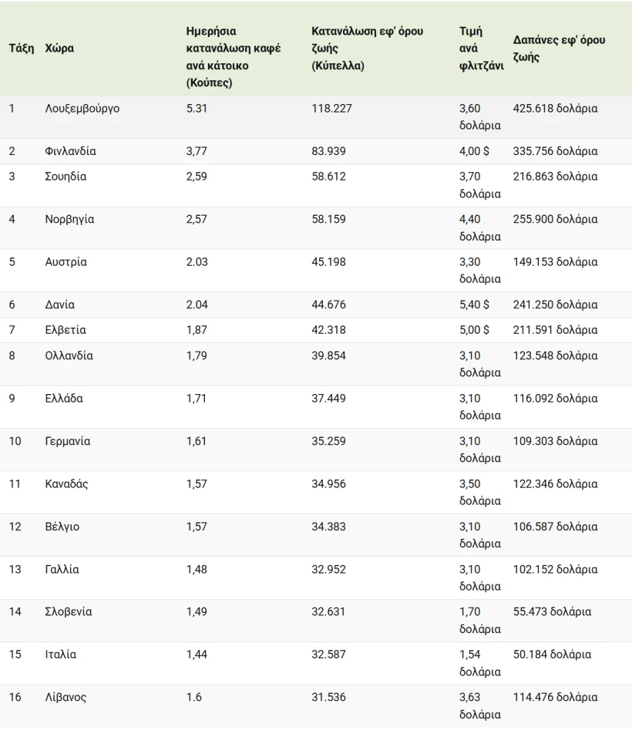
Task: Click Luxembourg's daily consumption value 5.31
Action: 197,109
